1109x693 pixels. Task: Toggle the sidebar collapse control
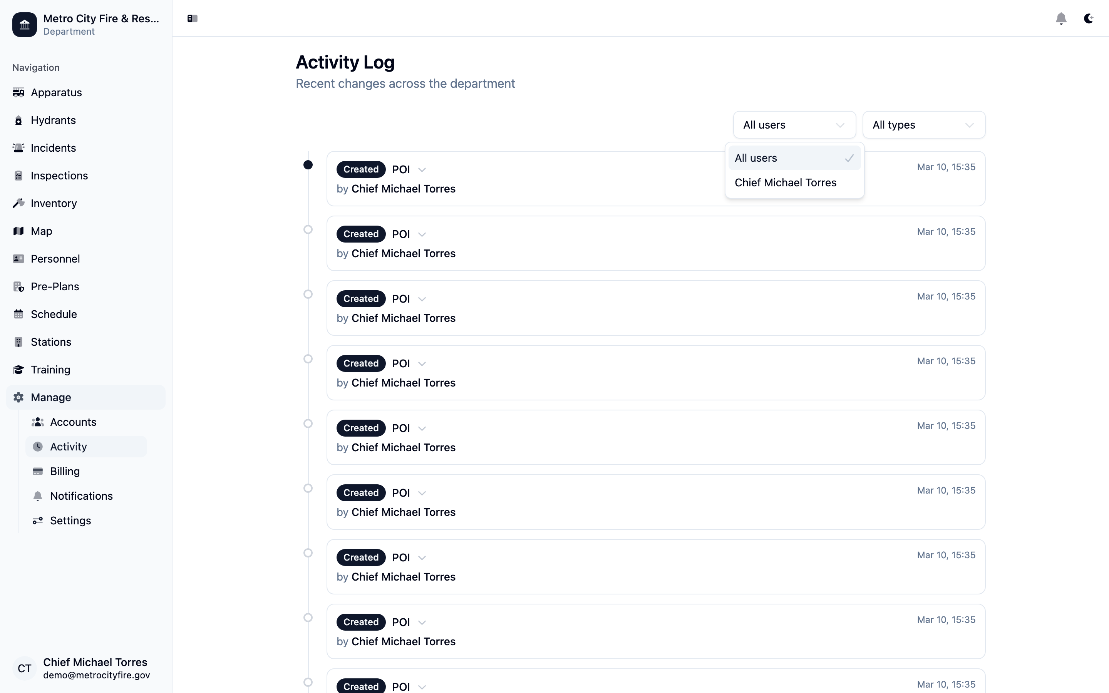pyautogui.click(x=192, y=19)
